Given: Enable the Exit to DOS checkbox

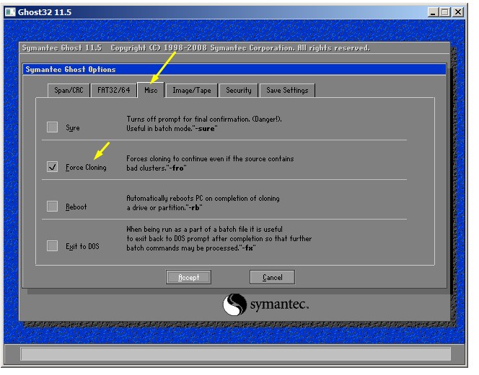Looking at the screenshot, I should [52, 245].
